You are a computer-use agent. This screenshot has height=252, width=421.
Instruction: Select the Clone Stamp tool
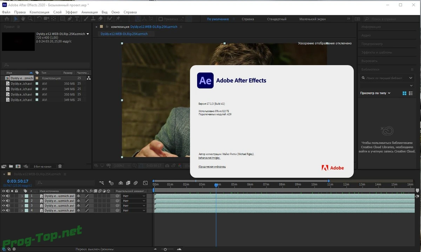click(x=93, y=19)
